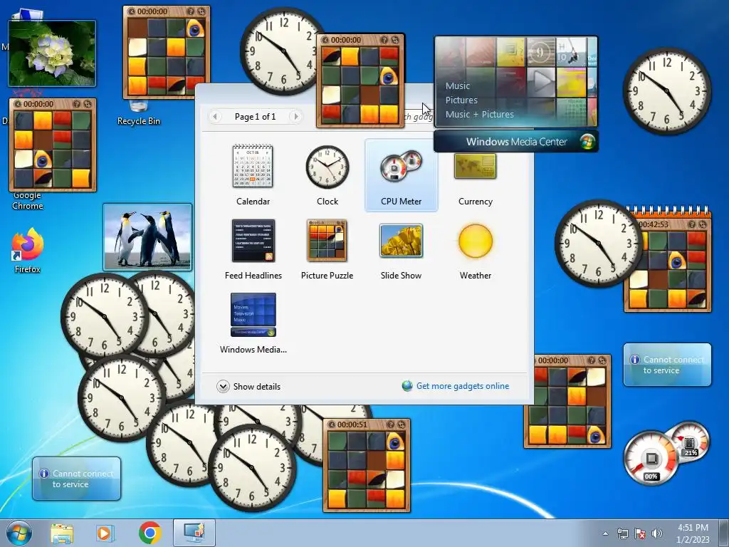Viewport: 729px width, 547px height.
Task: Select the CPU Meter gadget in the gallery
Action: (x=402, y=175)
